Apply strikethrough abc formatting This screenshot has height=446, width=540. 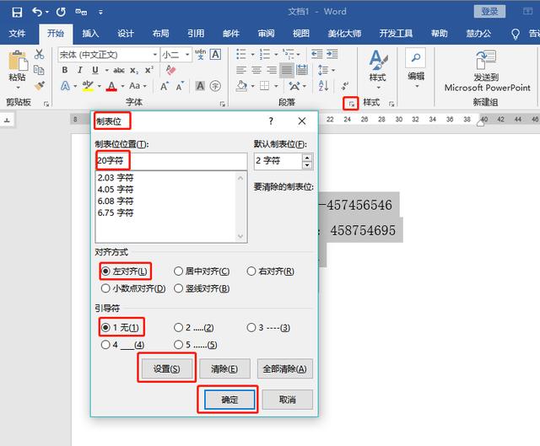pos(119,71)
